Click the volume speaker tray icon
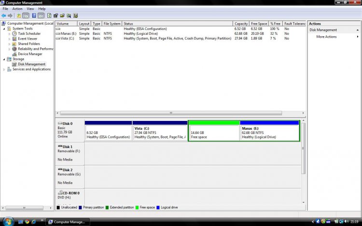Viewport: 362px width, 226px height. pos(346,221)
